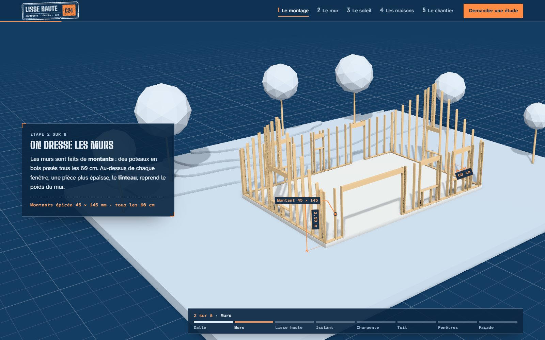Open the Le montage nav item

click(293, 11)
